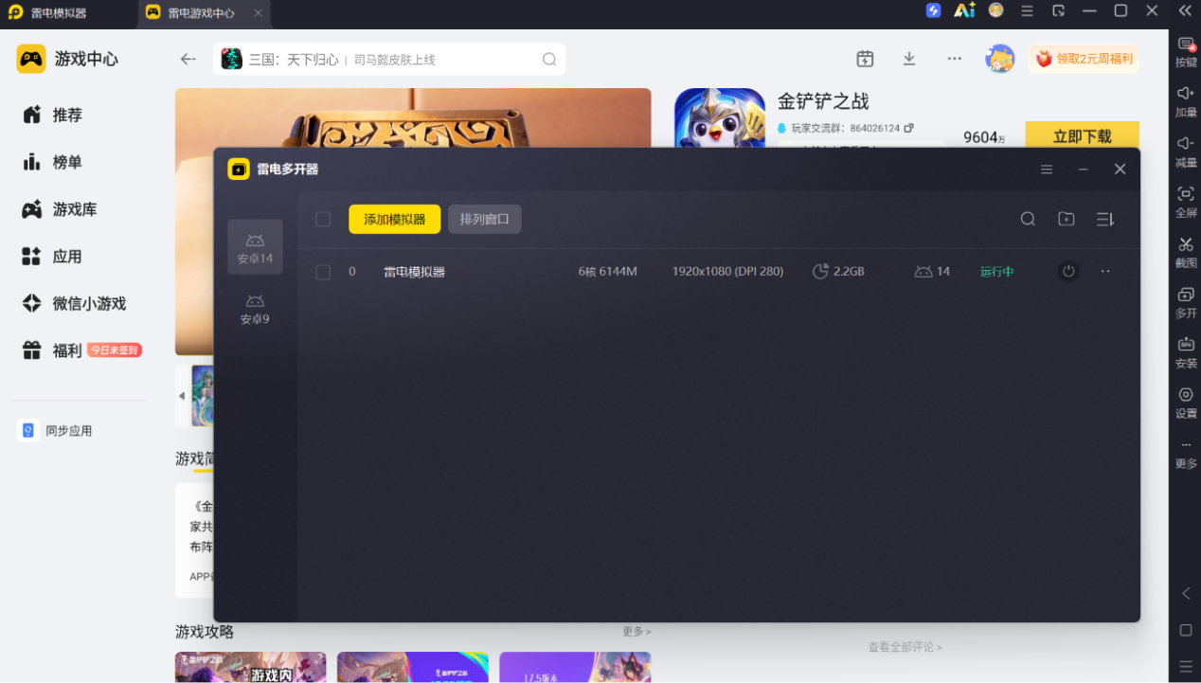Open the 游戏内 guide thumbnail
Image resolution: width=1201 pixels, height=683 pixels.
(x=250, y=667)
